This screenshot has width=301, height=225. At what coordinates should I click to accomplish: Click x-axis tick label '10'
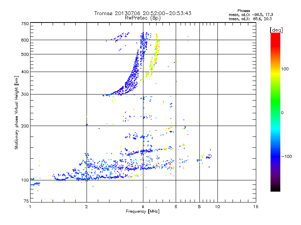point(217,207)
